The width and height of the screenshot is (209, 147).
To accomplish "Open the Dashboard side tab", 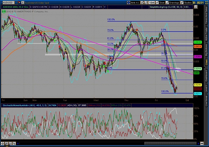I will click(x=206, y=75).
